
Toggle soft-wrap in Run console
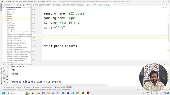(7, 74)
